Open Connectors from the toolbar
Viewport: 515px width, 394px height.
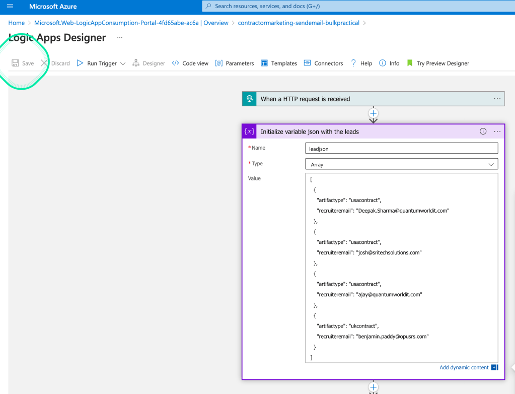[323, 63]
